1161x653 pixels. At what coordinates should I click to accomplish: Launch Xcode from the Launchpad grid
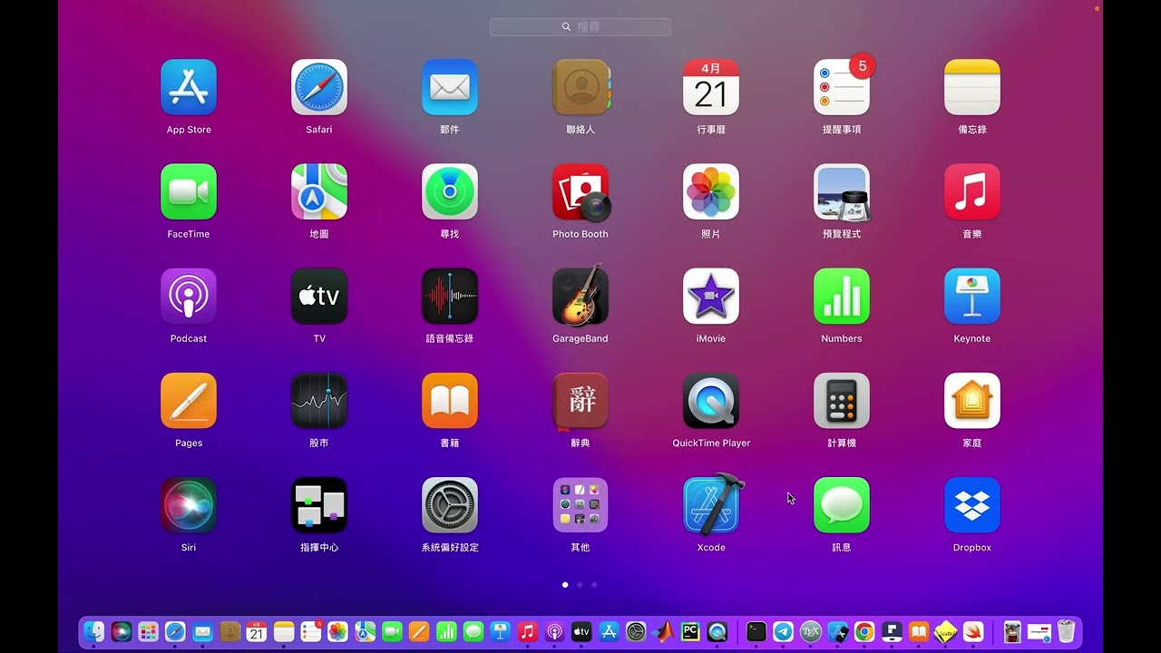[x=713, y=503]
